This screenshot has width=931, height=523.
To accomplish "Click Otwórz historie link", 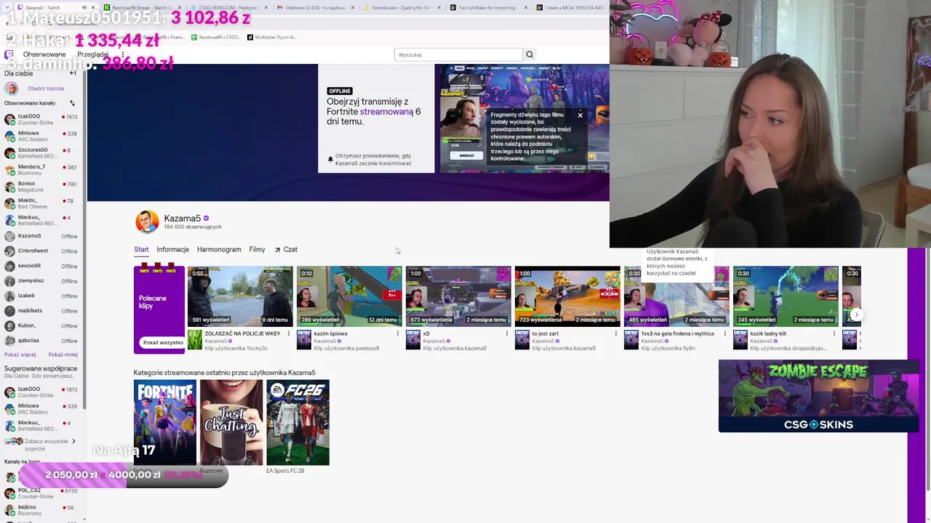I will click(46, 89).
